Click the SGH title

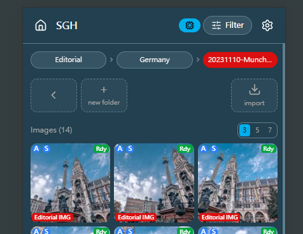click(67, 25)
